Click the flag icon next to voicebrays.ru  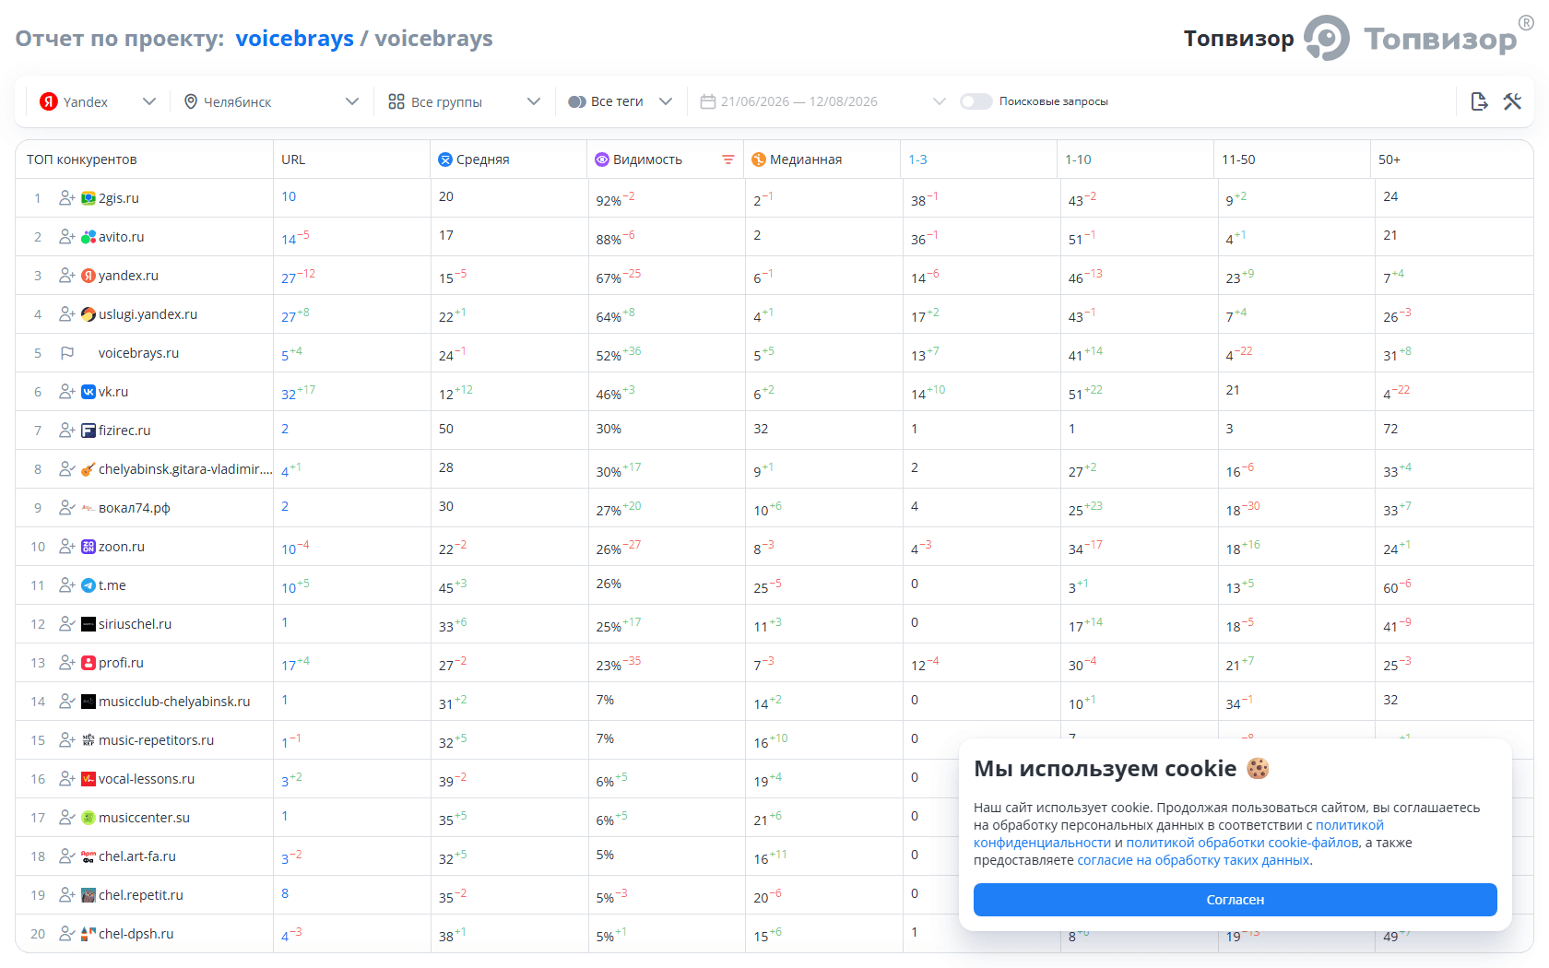(x=66, y=353)
